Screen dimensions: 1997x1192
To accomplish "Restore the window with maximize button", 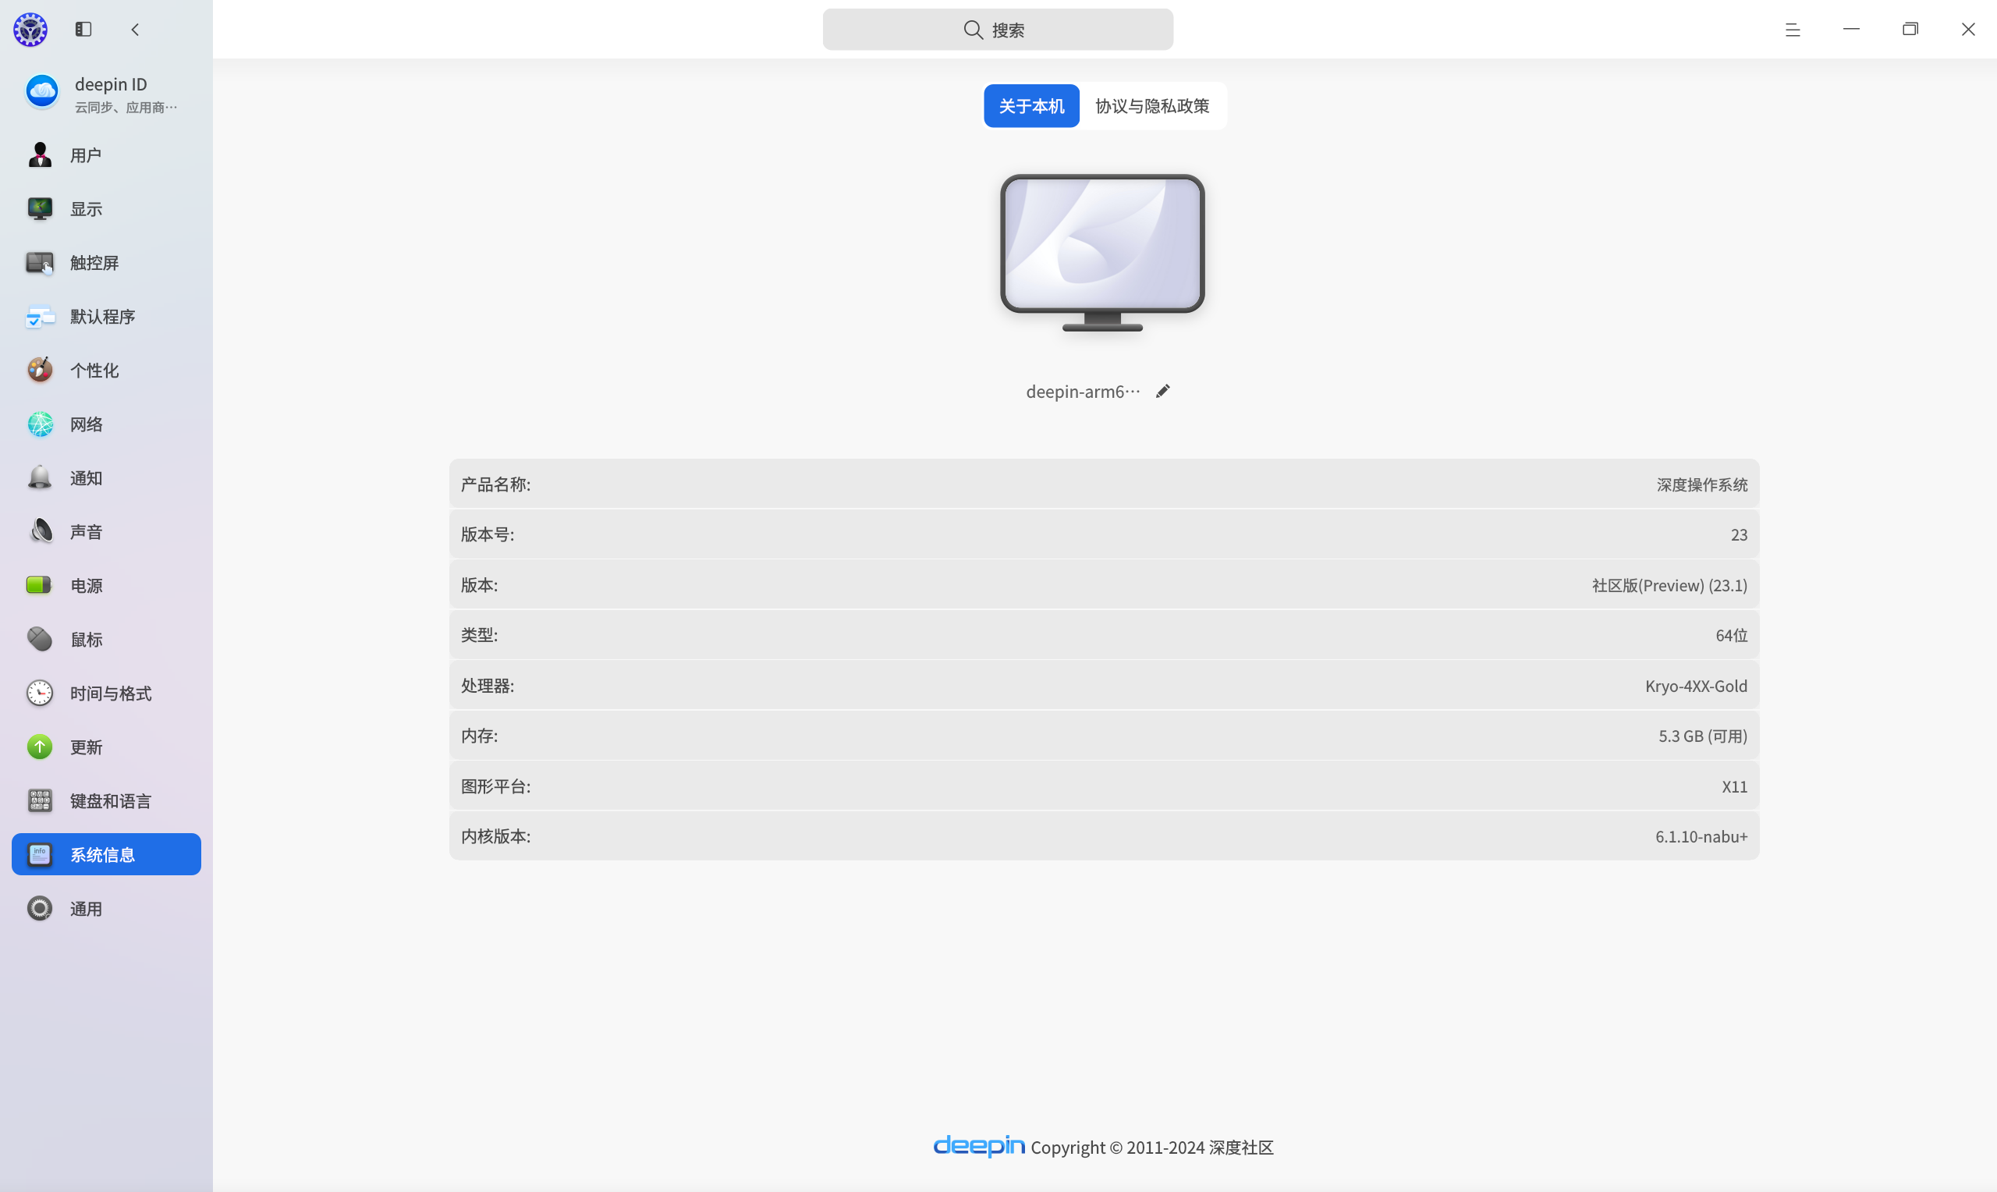I will (1910, 30).
